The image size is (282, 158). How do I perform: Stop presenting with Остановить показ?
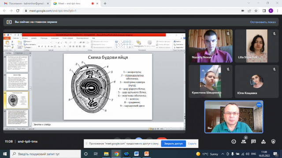click(263, 22)
